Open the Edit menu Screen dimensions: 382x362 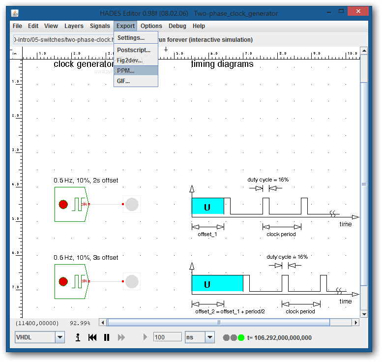point(33,26)
